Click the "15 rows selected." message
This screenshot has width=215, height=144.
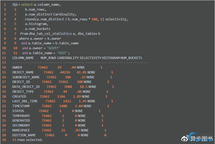click(x=28, y=140)
